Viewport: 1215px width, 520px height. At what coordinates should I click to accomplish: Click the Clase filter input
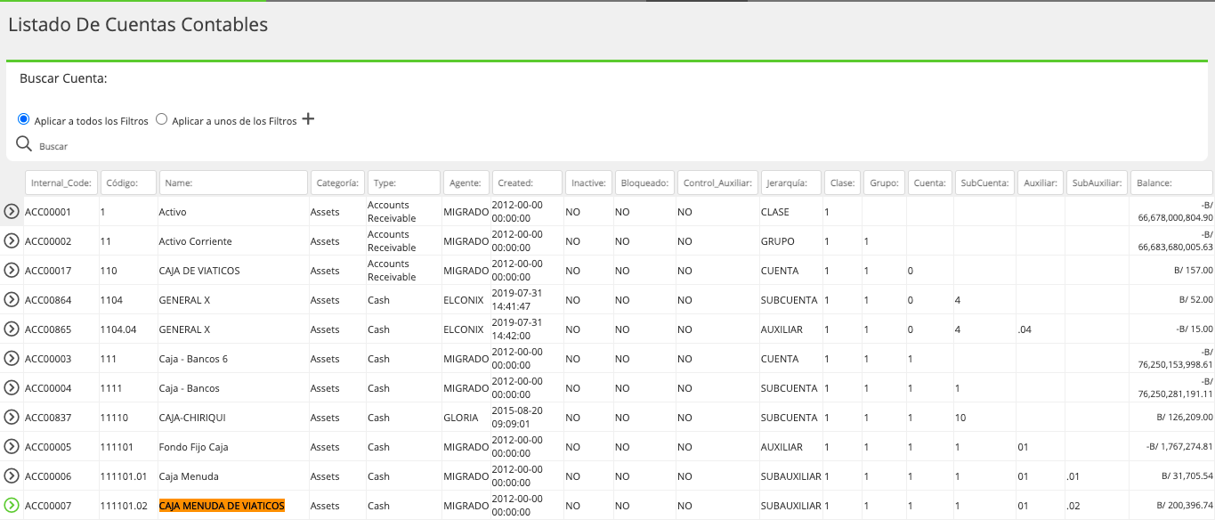(842, 183)
